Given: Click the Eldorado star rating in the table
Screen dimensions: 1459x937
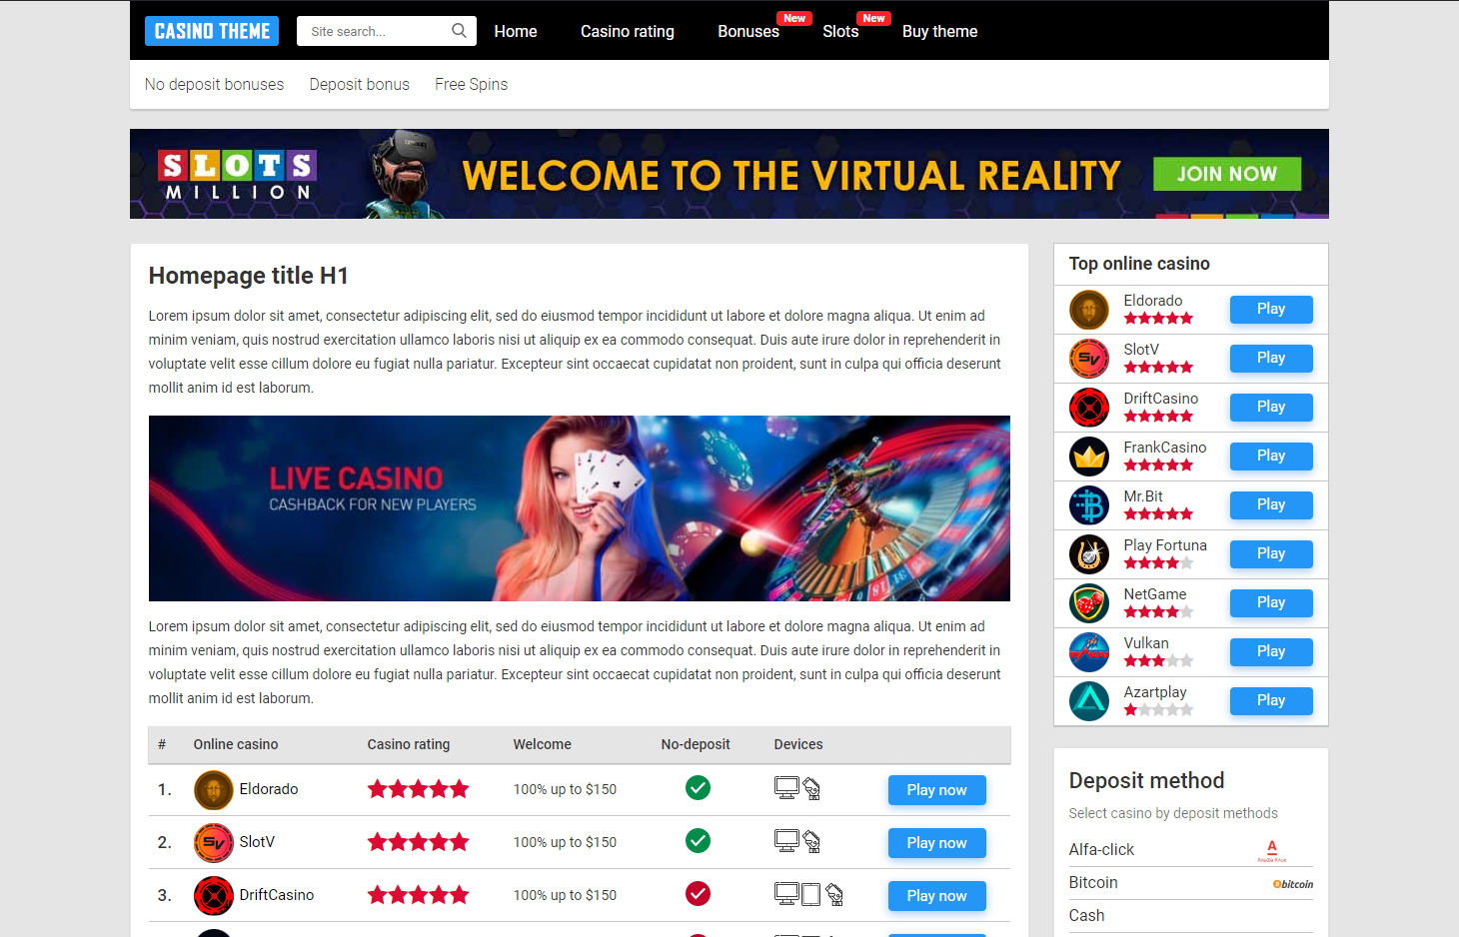Looking at the screenshot, I should pos(419,789).
